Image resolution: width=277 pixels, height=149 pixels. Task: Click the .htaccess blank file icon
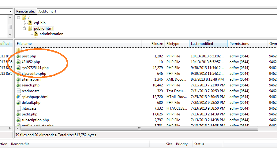19,108
